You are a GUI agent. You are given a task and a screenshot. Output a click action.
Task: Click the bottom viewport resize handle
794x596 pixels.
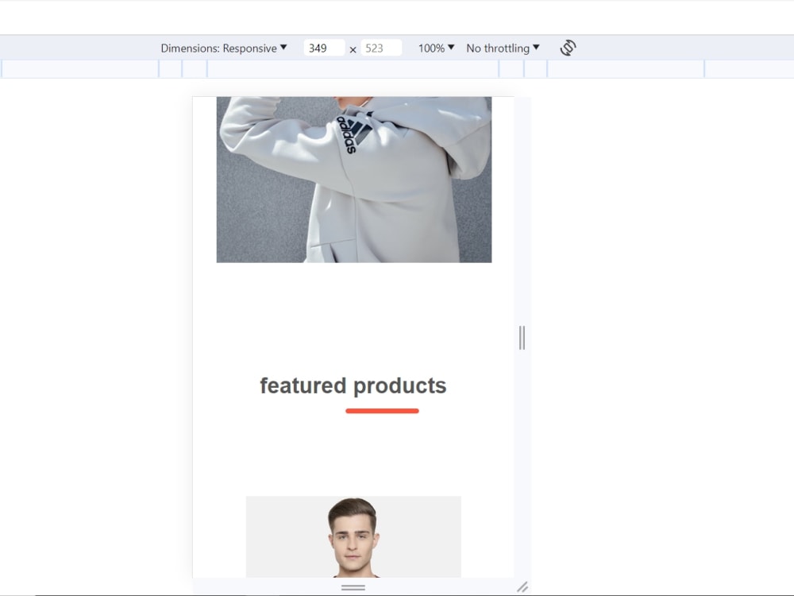pos(353,586)
